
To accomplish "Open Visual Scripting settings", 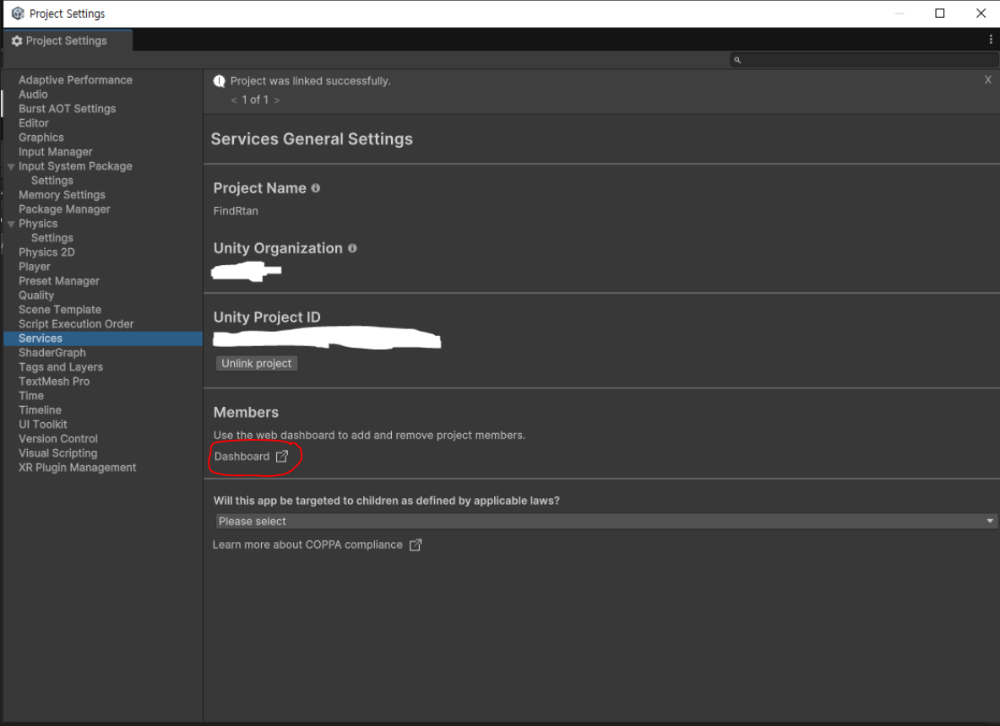I will click(58, 453).
